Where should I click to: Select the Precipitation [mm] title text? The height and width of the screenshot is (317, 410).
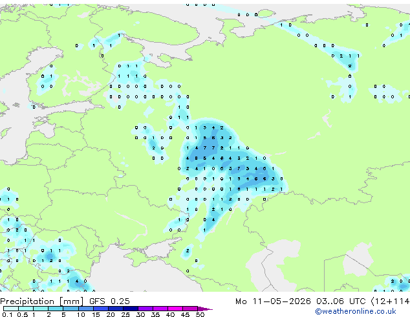(x=42, y=301)
